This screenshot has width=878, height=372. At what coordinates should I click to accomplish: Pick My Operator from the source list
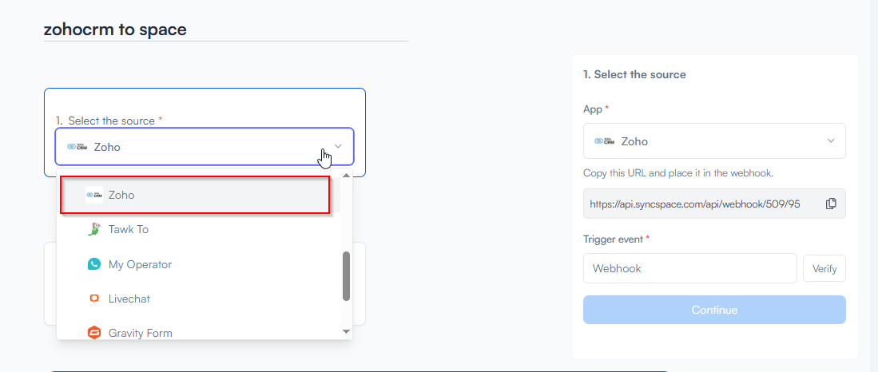pos(140,264)
